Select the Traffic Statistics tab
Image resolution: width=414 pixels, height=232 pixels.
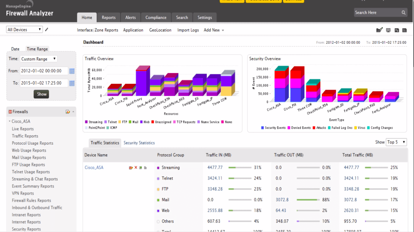[105, 143]
